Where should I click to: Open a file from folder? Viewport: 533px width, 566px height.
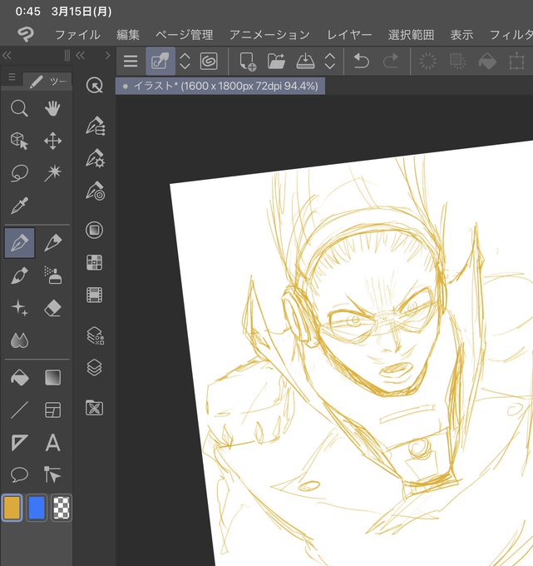[x=276, y=61]
